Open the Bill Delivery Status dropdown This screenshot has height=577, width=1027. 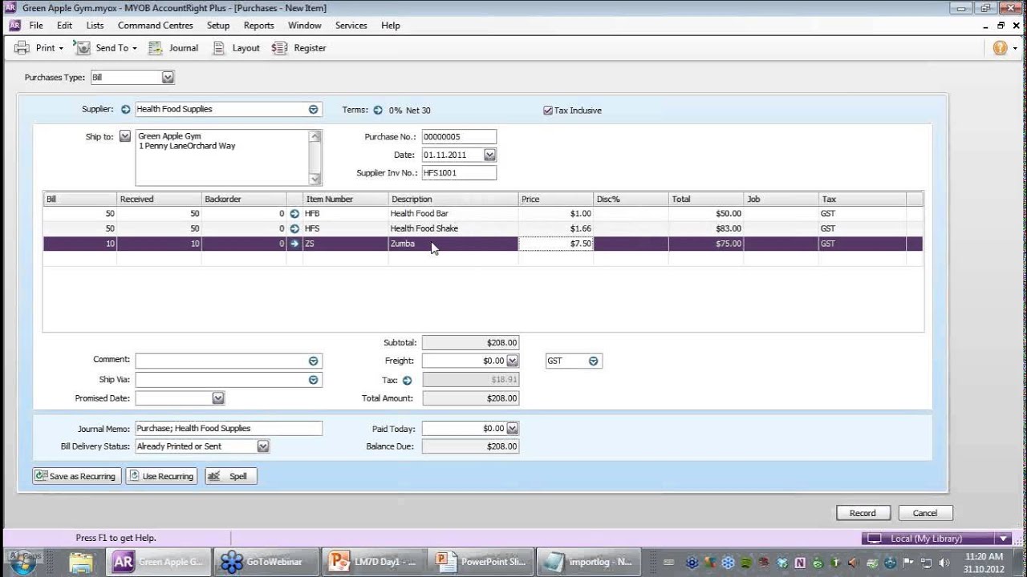(262, 446)
